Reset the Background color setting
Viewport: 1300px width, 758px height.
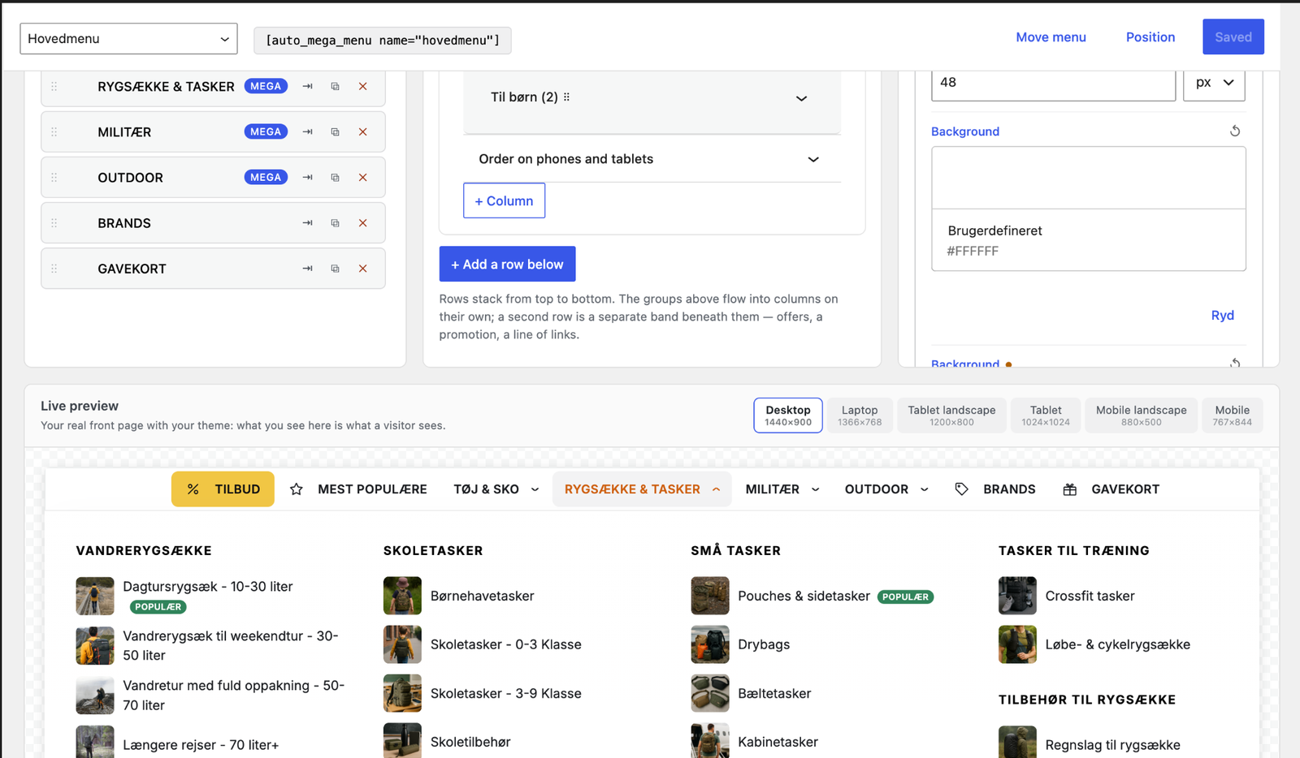[x=1235, y=131]
